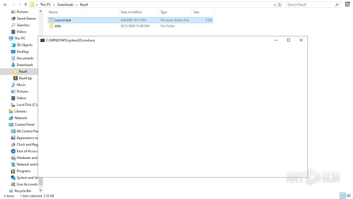Open Network in the sidebar
Screen dimensions: 353x199
(x=21, y=118)
